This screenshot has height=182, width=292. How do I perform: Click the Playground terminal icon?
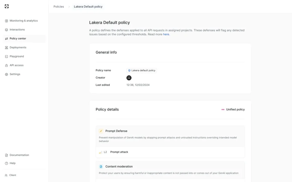[7, 56]
